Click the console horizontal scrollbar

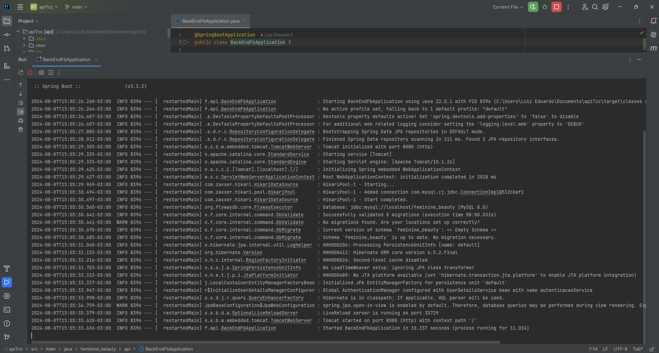click(x=266, y=342)
